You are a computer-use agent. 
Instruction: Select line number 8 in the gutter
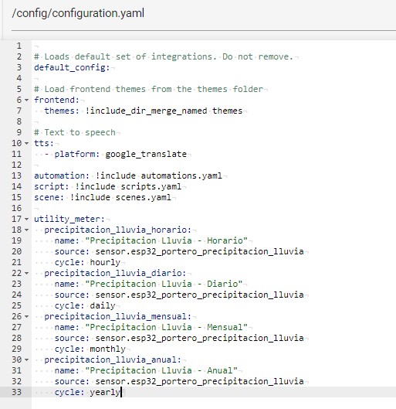pos(19,121)
